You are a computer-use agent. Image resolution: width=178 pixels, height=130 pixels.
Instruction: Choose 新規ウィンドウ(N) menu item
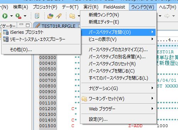[x=118, y=15]
